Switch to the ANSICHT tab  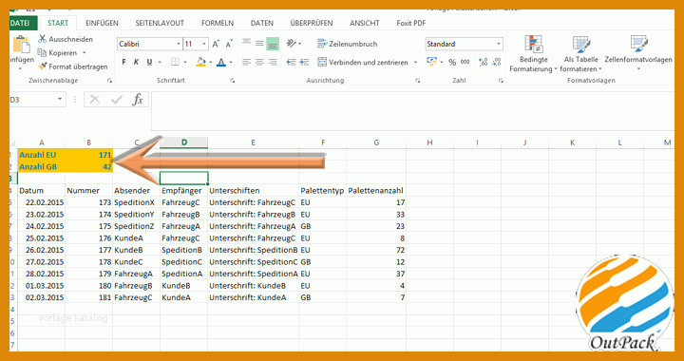click(x=364, y=23)
